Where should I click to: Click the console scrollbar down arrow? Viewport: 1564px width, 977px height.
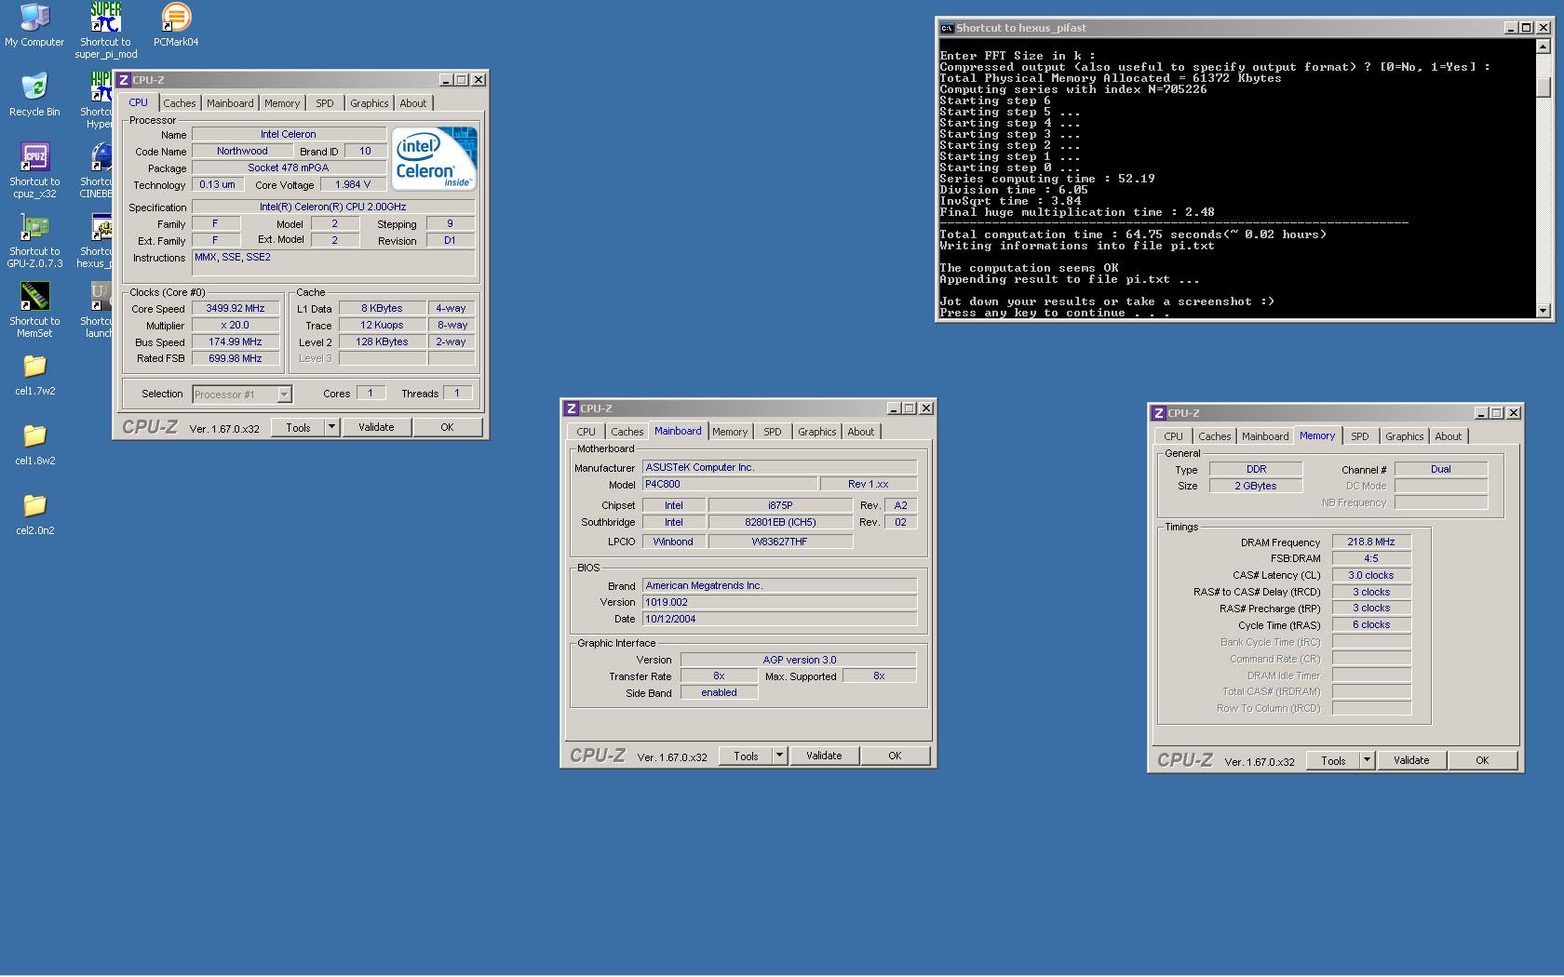pyautogui.click(x=1543, y=311)
